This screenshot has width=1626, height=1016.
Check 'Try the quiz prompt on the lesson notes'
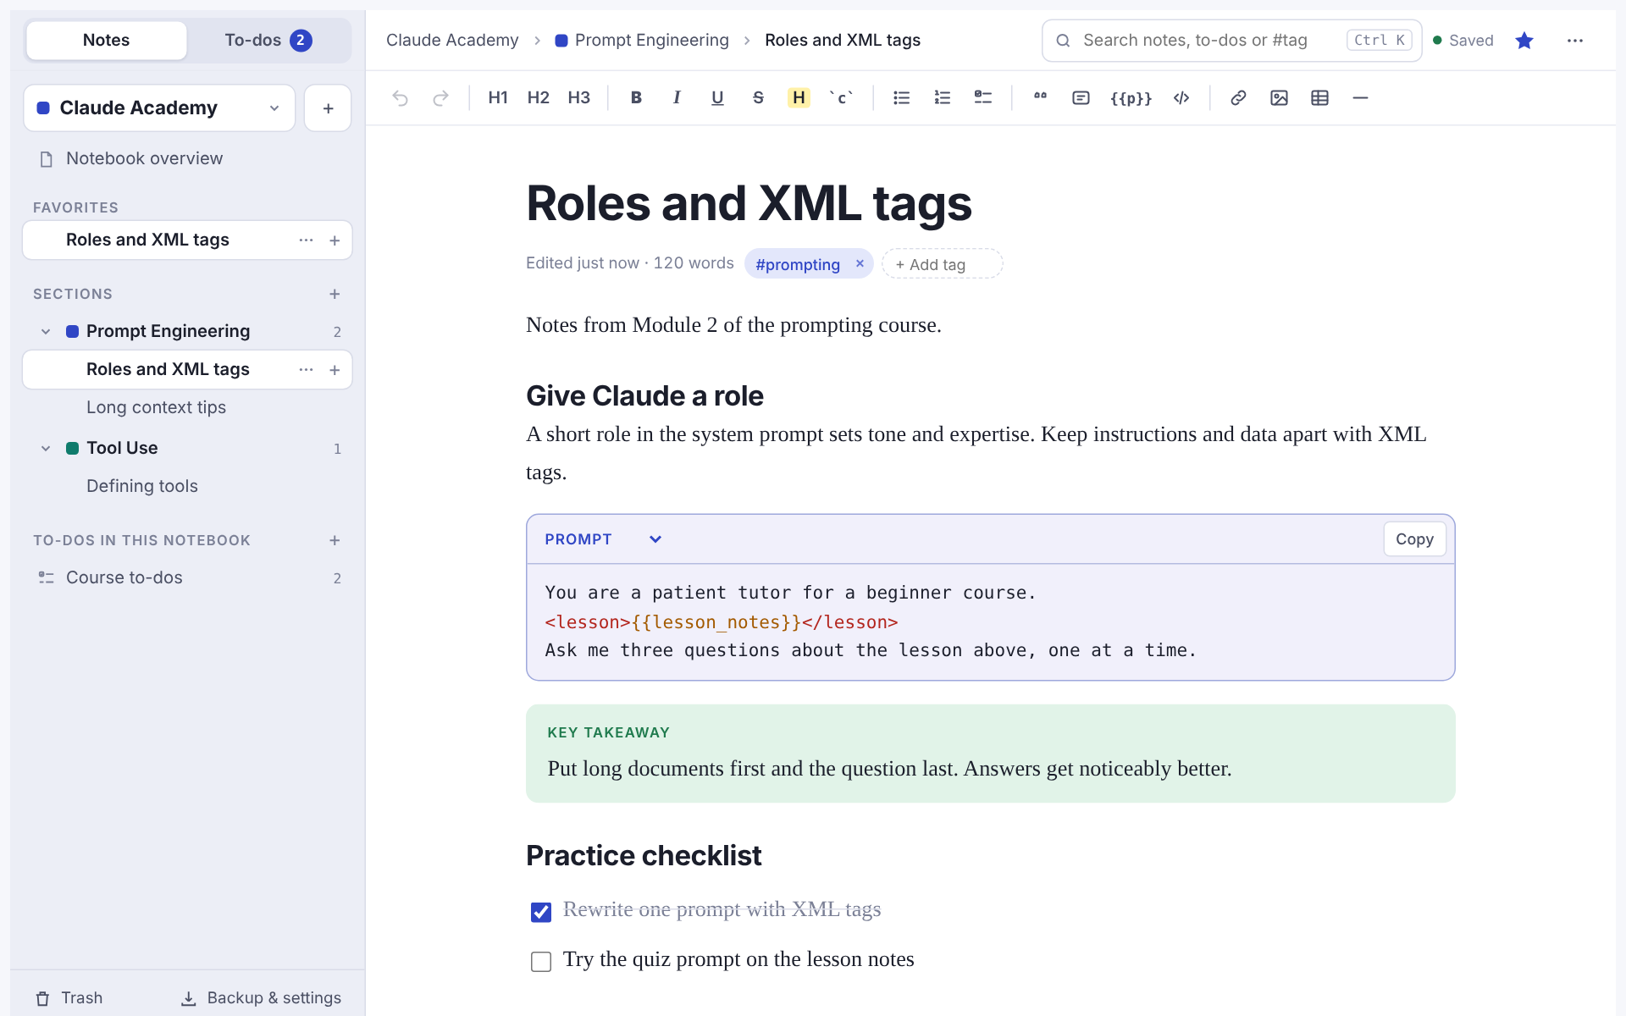(541, 962)
